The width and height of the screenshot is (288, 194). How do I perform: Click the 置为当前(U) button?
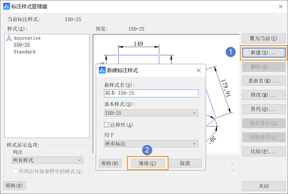click(263, 39)
